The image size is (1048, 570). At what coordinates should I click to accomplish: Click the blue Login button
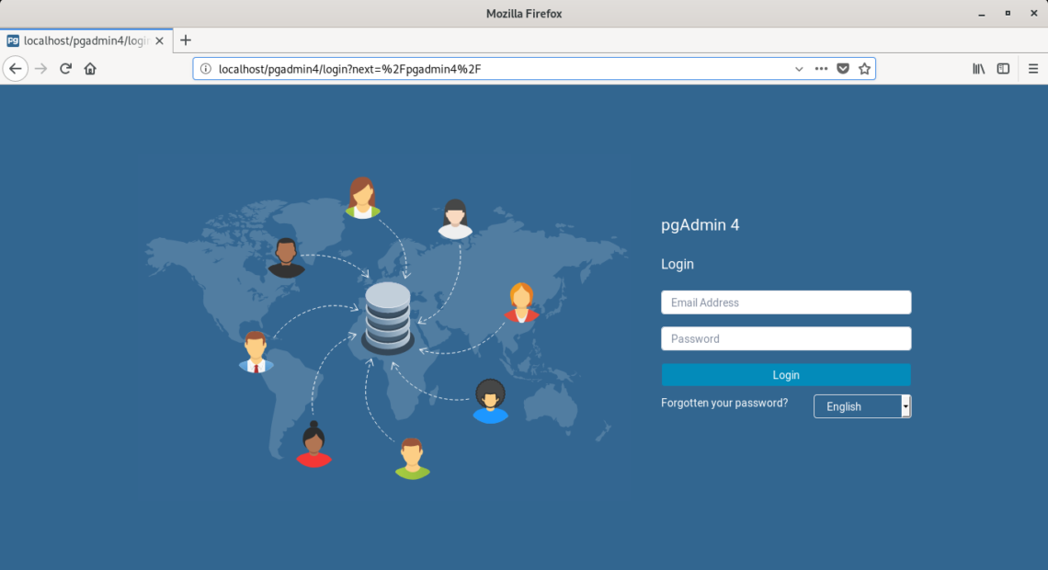pos(786,375)
